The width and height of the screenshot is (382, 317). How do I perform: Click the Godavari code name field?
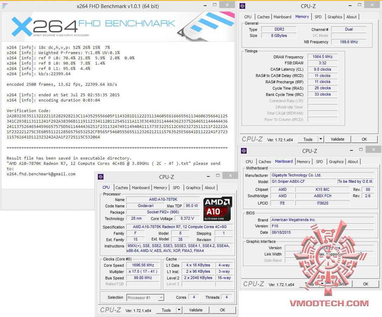point(146,206)
